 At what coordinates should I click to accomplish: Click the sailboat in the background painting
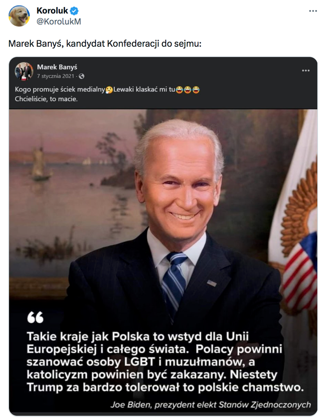click(x=40, y=164)
